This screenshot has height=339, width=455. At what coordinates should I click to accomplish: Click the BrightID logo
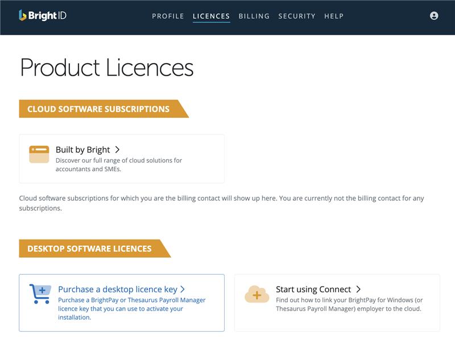pyautogui.click(x=43, y=16)
